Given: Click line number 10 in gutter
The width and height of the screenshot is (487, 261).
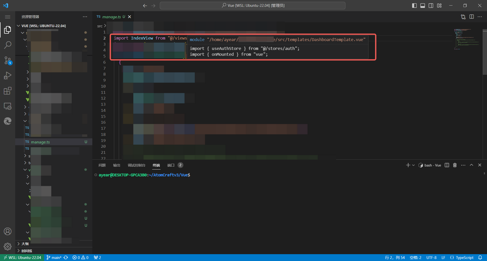Looking at the screenshot, I should point(103,86).
